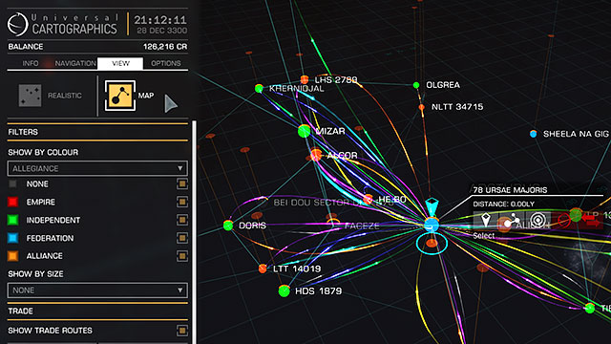Click the MAP view label

[146, 96]
